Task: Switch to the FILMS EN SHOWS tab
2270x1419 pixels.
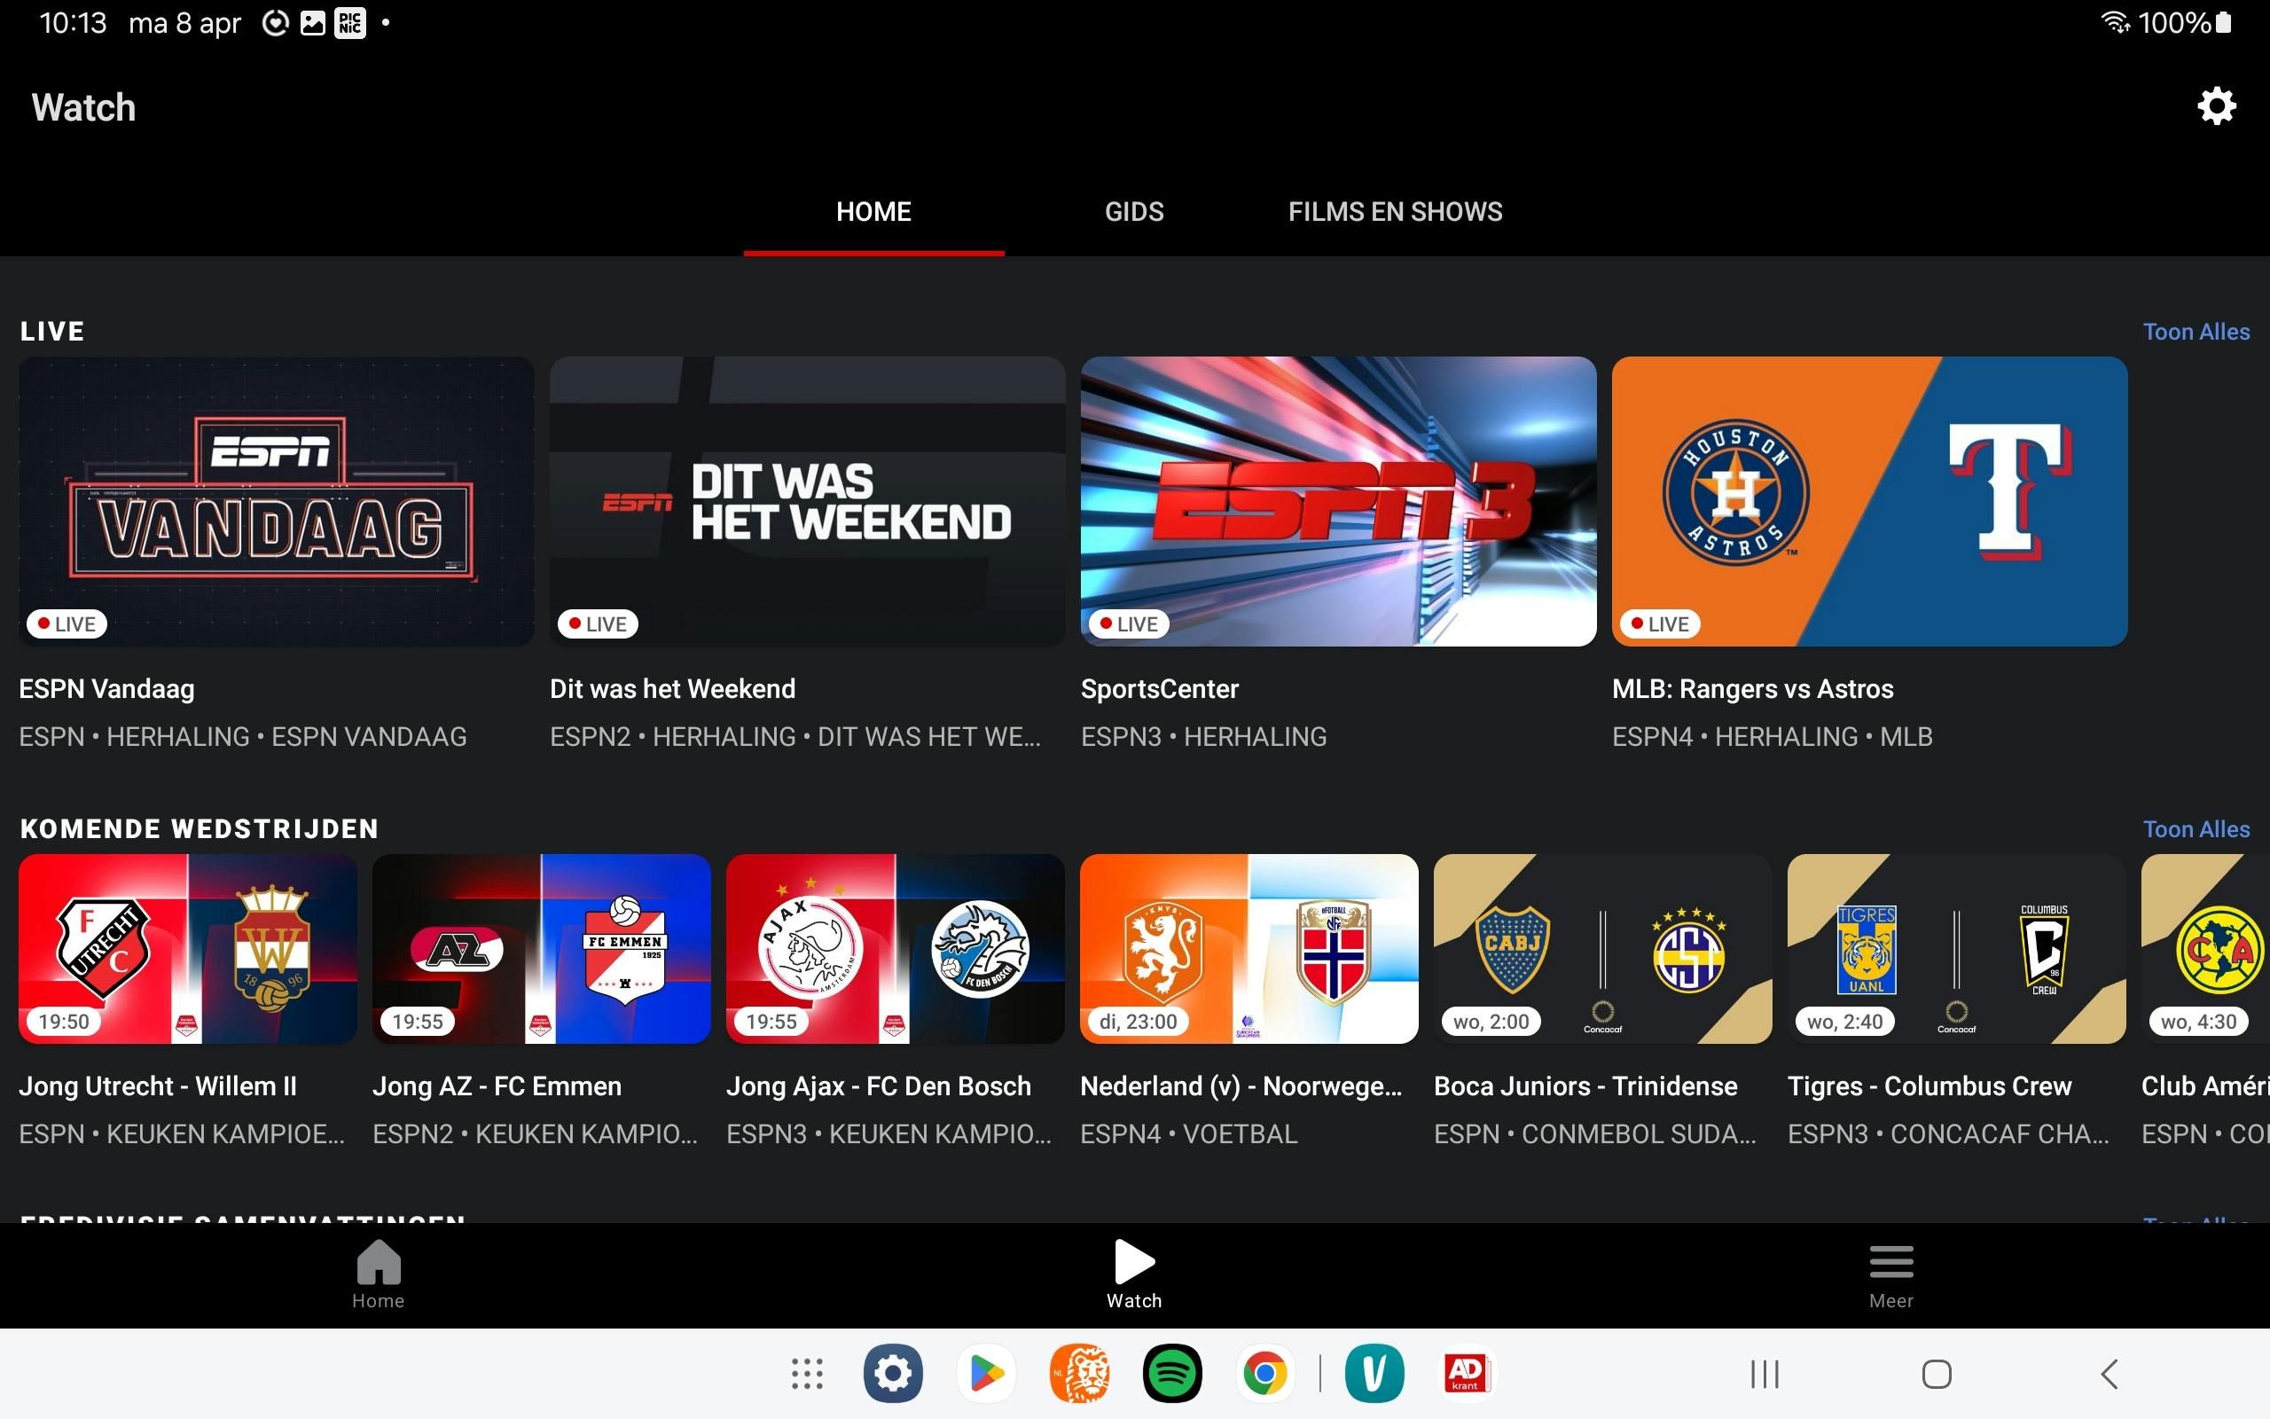Action: pos(1395,212)
